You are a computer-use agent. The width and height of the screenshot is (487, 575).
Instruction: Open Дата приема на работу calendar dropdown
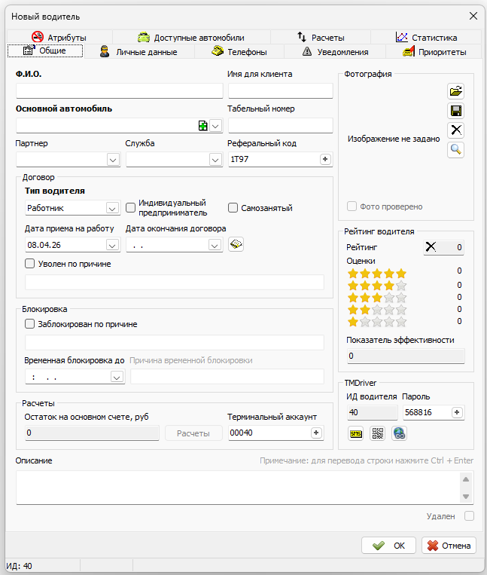(112, 245)
